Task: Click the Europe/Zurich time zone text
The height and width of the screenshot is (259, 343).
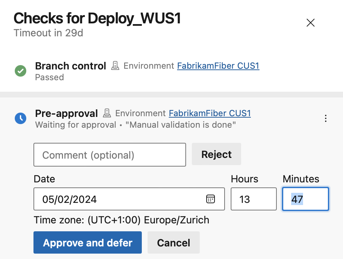Action: click(x=121, y=220)
